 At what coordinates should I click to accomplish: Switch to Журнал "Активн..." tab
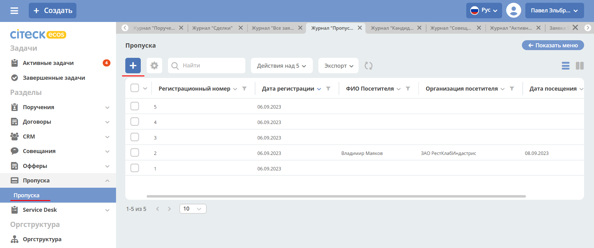511,28
